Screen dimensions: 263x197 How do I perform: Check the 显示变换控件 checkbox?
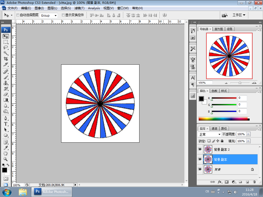[x=63, y=15]
